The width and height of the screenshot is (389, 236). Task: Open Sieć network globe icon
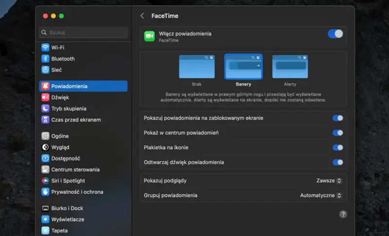coord(45,70)
